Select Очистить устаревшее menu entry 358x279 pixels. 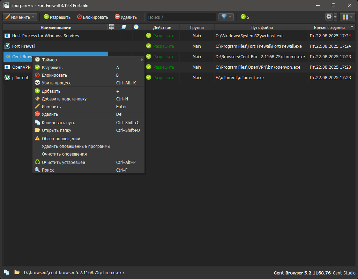(x=89, y=163)
